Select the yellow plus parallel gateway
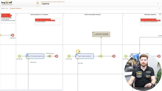162x91 pixels. 101,56
